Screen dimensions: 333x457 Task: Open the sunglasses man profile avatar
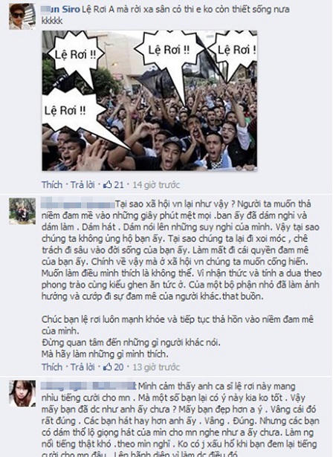(22, 16)
